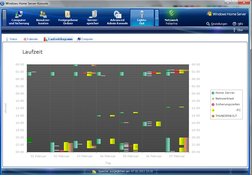Click the Sicherungszeiten legend label
The width and height of the screenshot is (252, 175).
228,104
